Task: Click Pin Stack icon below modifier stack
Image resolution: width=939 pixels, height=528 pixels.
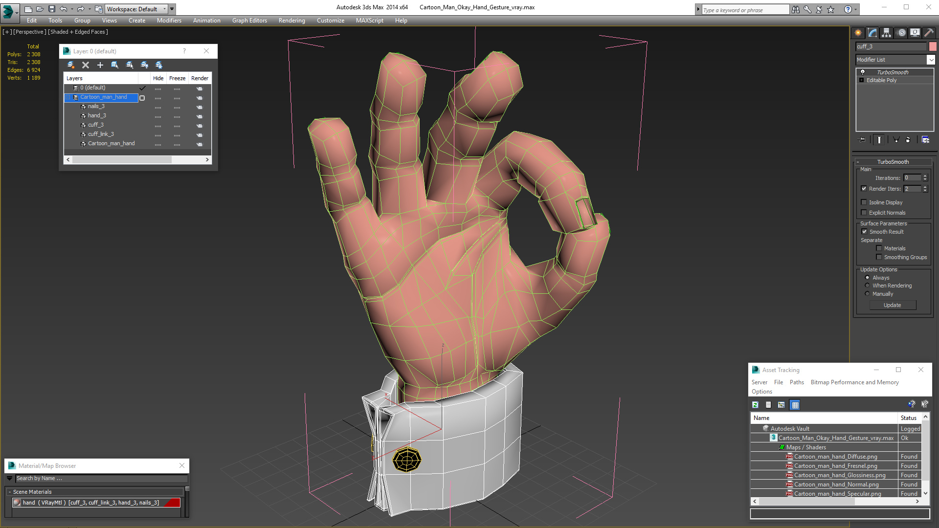Action: coord(862,140)
